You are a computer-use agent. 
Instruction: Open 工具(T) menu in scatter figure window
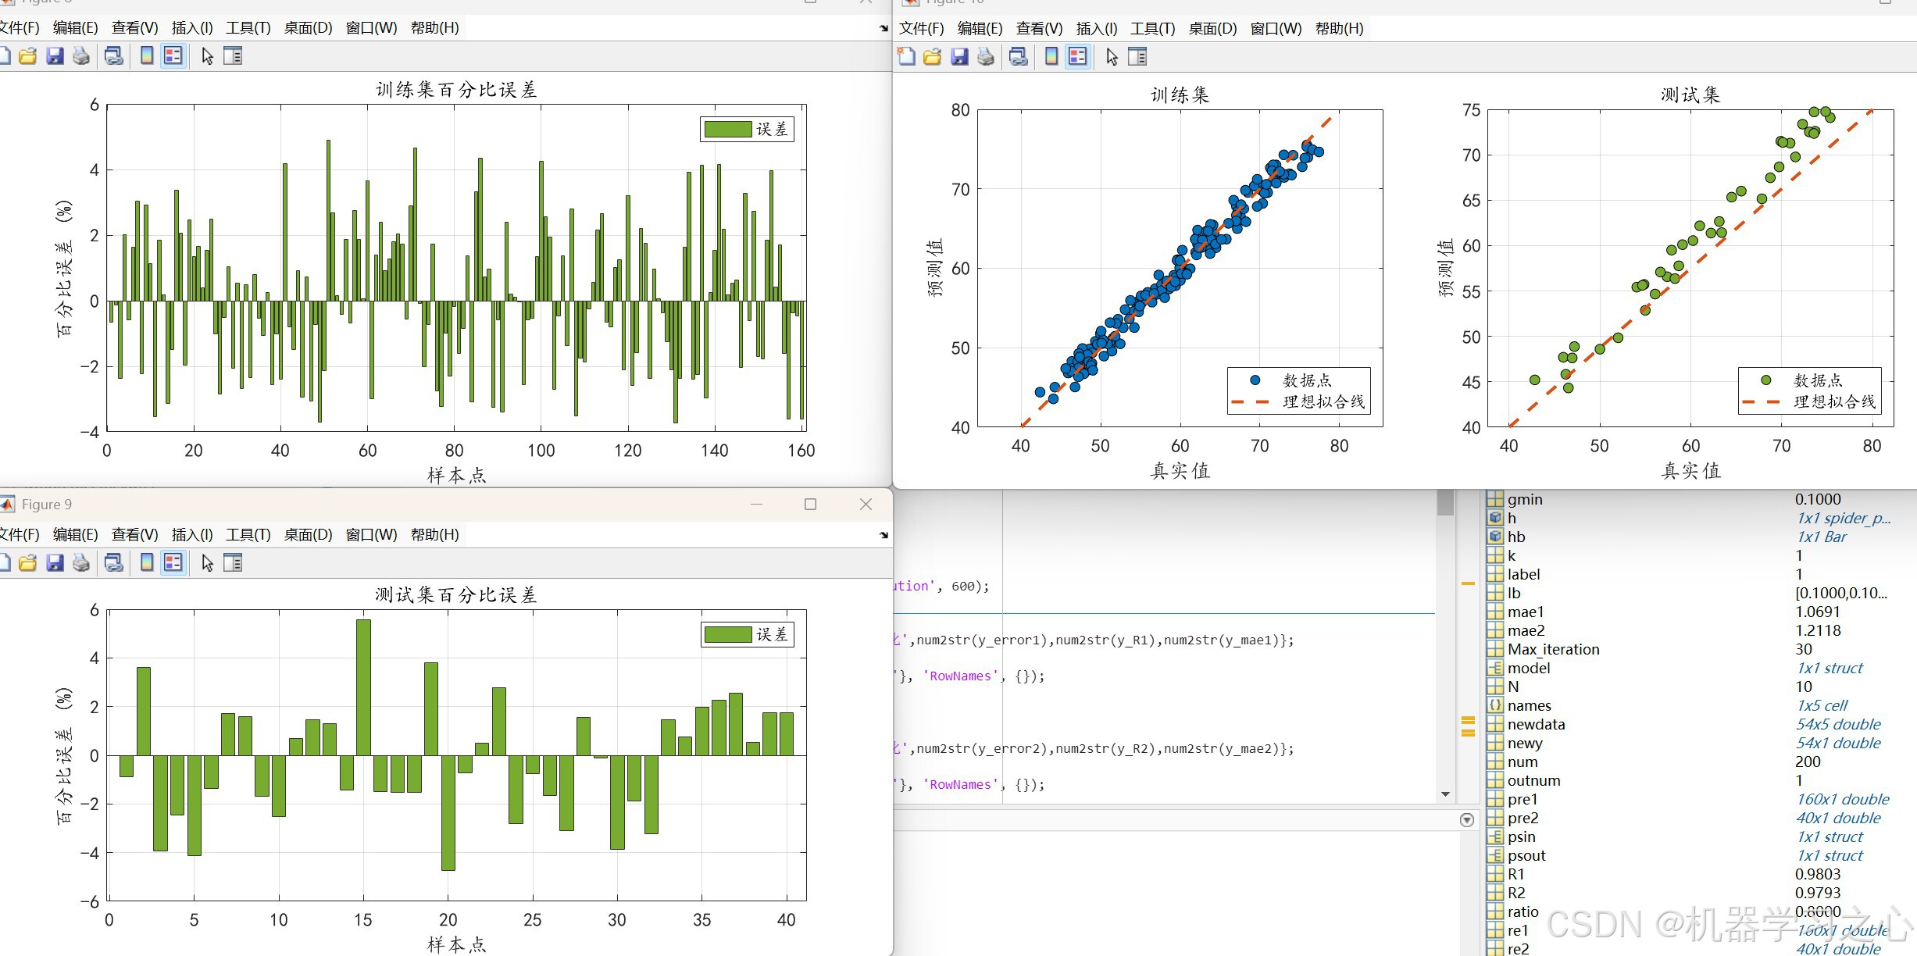(1152, 28)
